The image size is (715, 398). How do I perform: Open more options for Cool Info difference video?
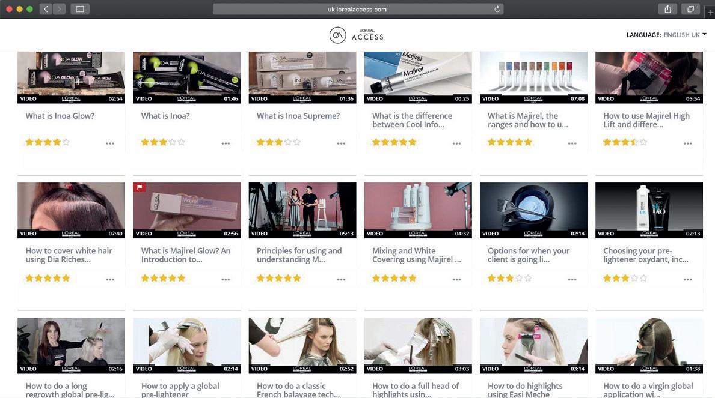point(456,143)
